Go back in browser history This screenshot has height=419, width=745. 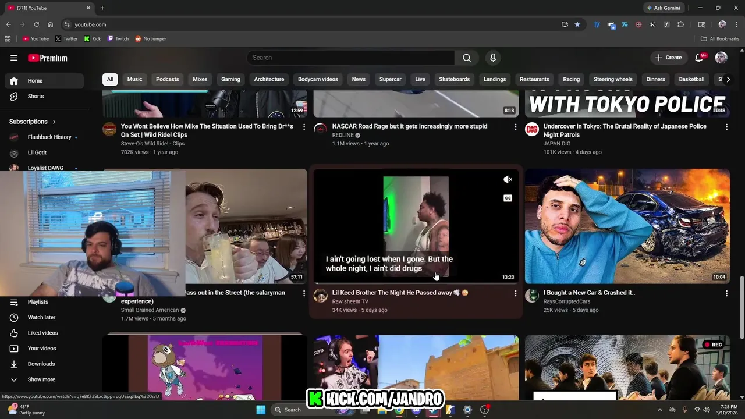pyautogui.click(x=8, y=24)
